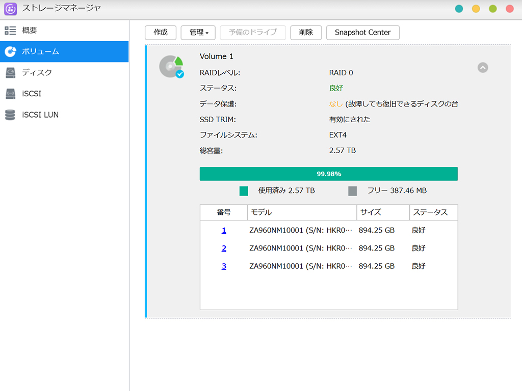Click the 概要 overview list icon
This screenshot has height=391, width=522.
point(10,31)
